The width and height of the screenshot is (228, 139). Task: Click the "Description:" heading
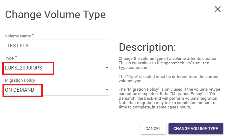tap(147, 47)
